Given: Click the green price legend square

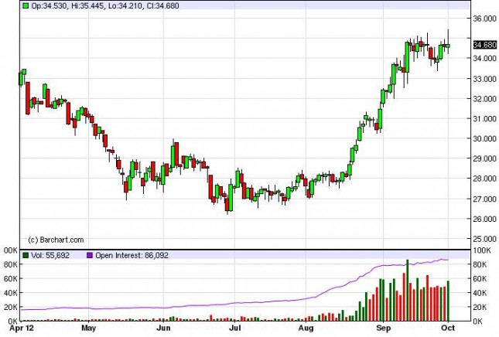Looking at the screenshot, I should 26,5.
